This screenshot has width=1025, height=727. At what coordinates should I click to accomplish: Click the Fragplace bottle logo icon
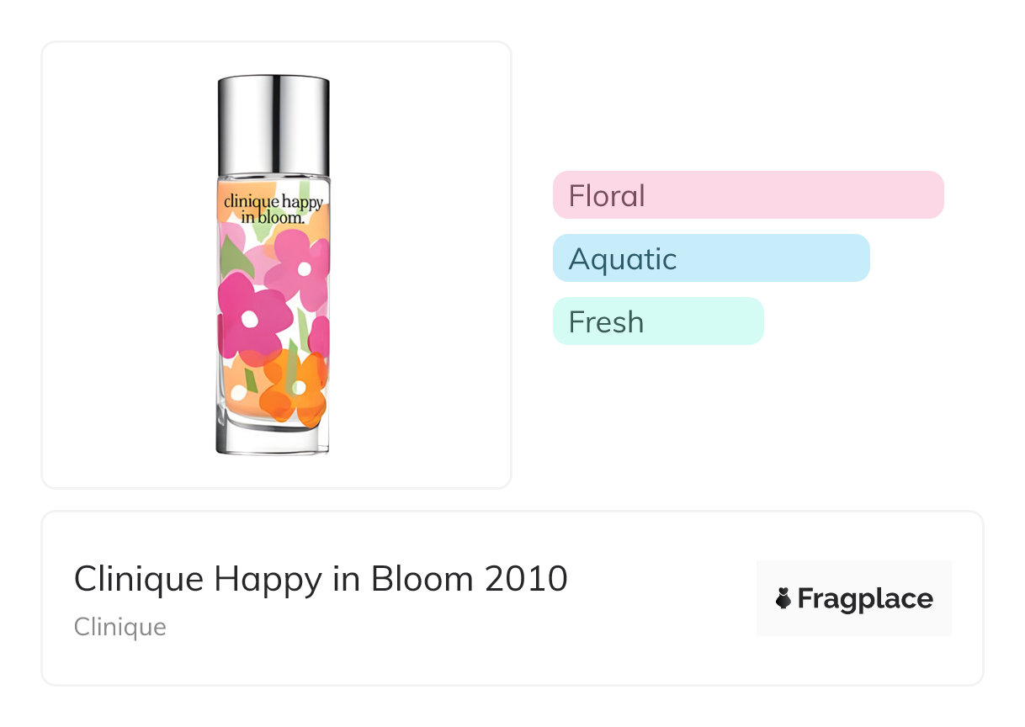pyautogui.click(x=783, y=599)
